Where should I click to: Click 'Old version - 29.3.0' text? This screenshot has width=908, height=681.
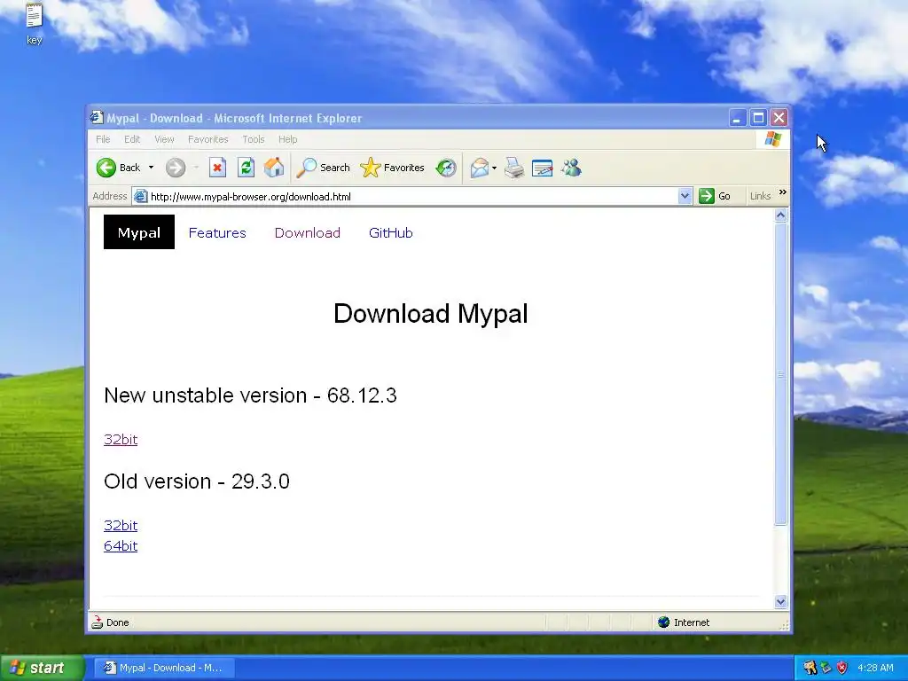pos(197,481)
